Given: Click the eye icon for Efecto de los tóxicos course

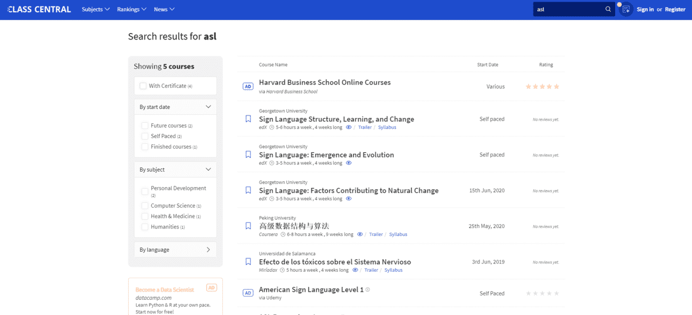Looking at the screenshot, I should [x=355, y=270].
